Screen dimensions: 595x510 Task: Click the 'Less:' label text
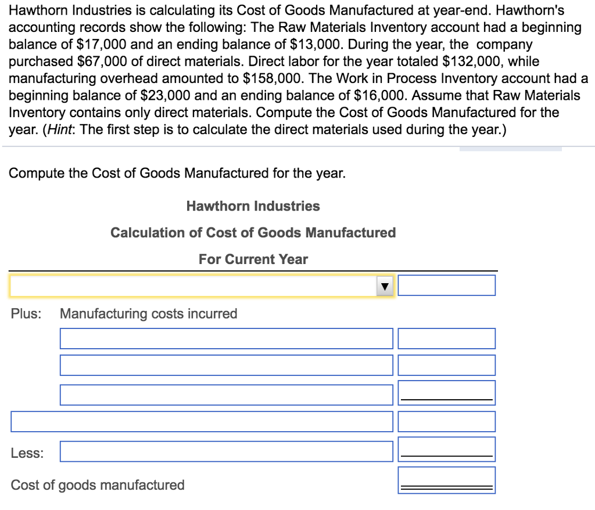click(27, 453)
